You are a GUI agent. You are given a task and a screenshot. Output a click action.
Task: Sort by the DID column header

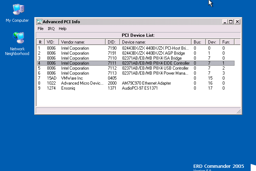113,42
